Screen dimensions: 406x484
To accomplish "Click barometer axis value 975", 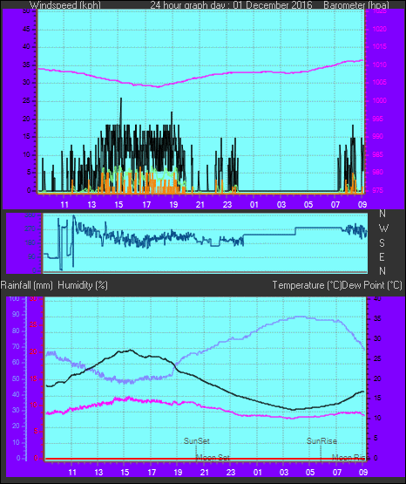I will click(x=378, y=190).
